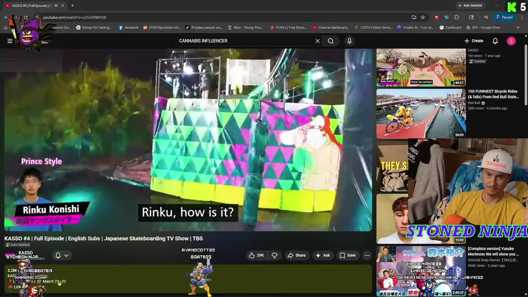The width and height of the screenshot is (528, 297).
Task: Open the Disney Pin Trading bookmark
Action: pyautogui.click(x=94, y=28)
